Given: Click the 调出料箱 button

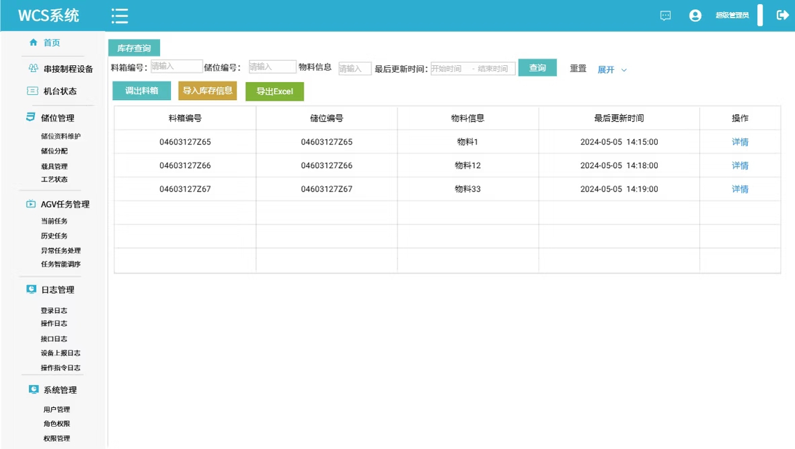Looking at the screenshot, I should click(141, 91).
